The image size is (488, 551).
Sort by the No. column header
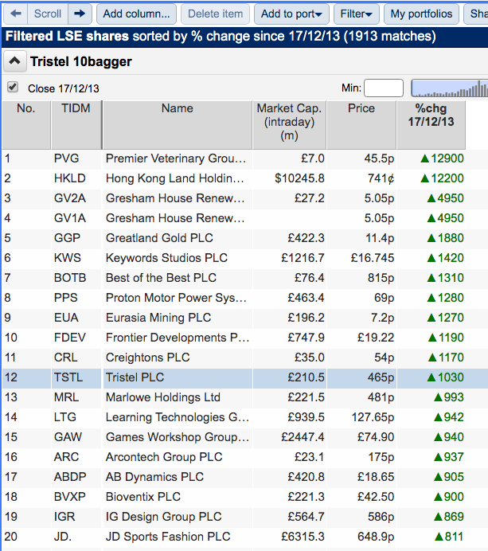(x=26, y=125)
